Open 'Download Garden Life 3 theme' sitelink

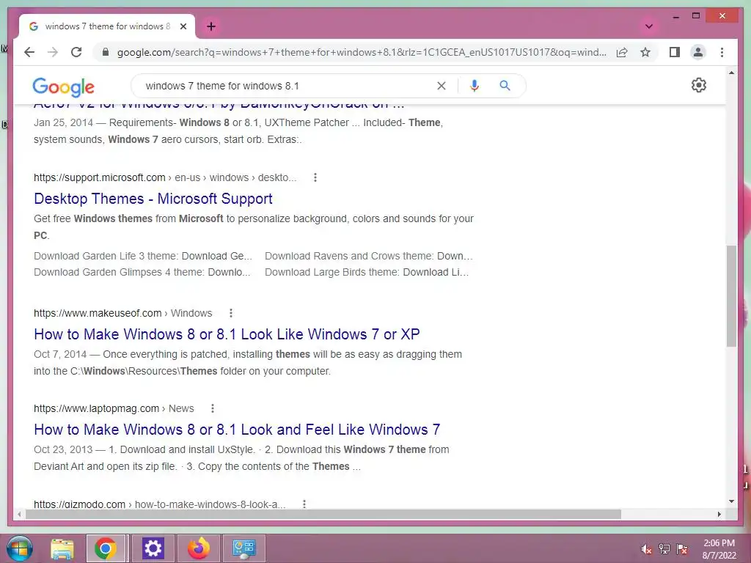coord(143,256)
